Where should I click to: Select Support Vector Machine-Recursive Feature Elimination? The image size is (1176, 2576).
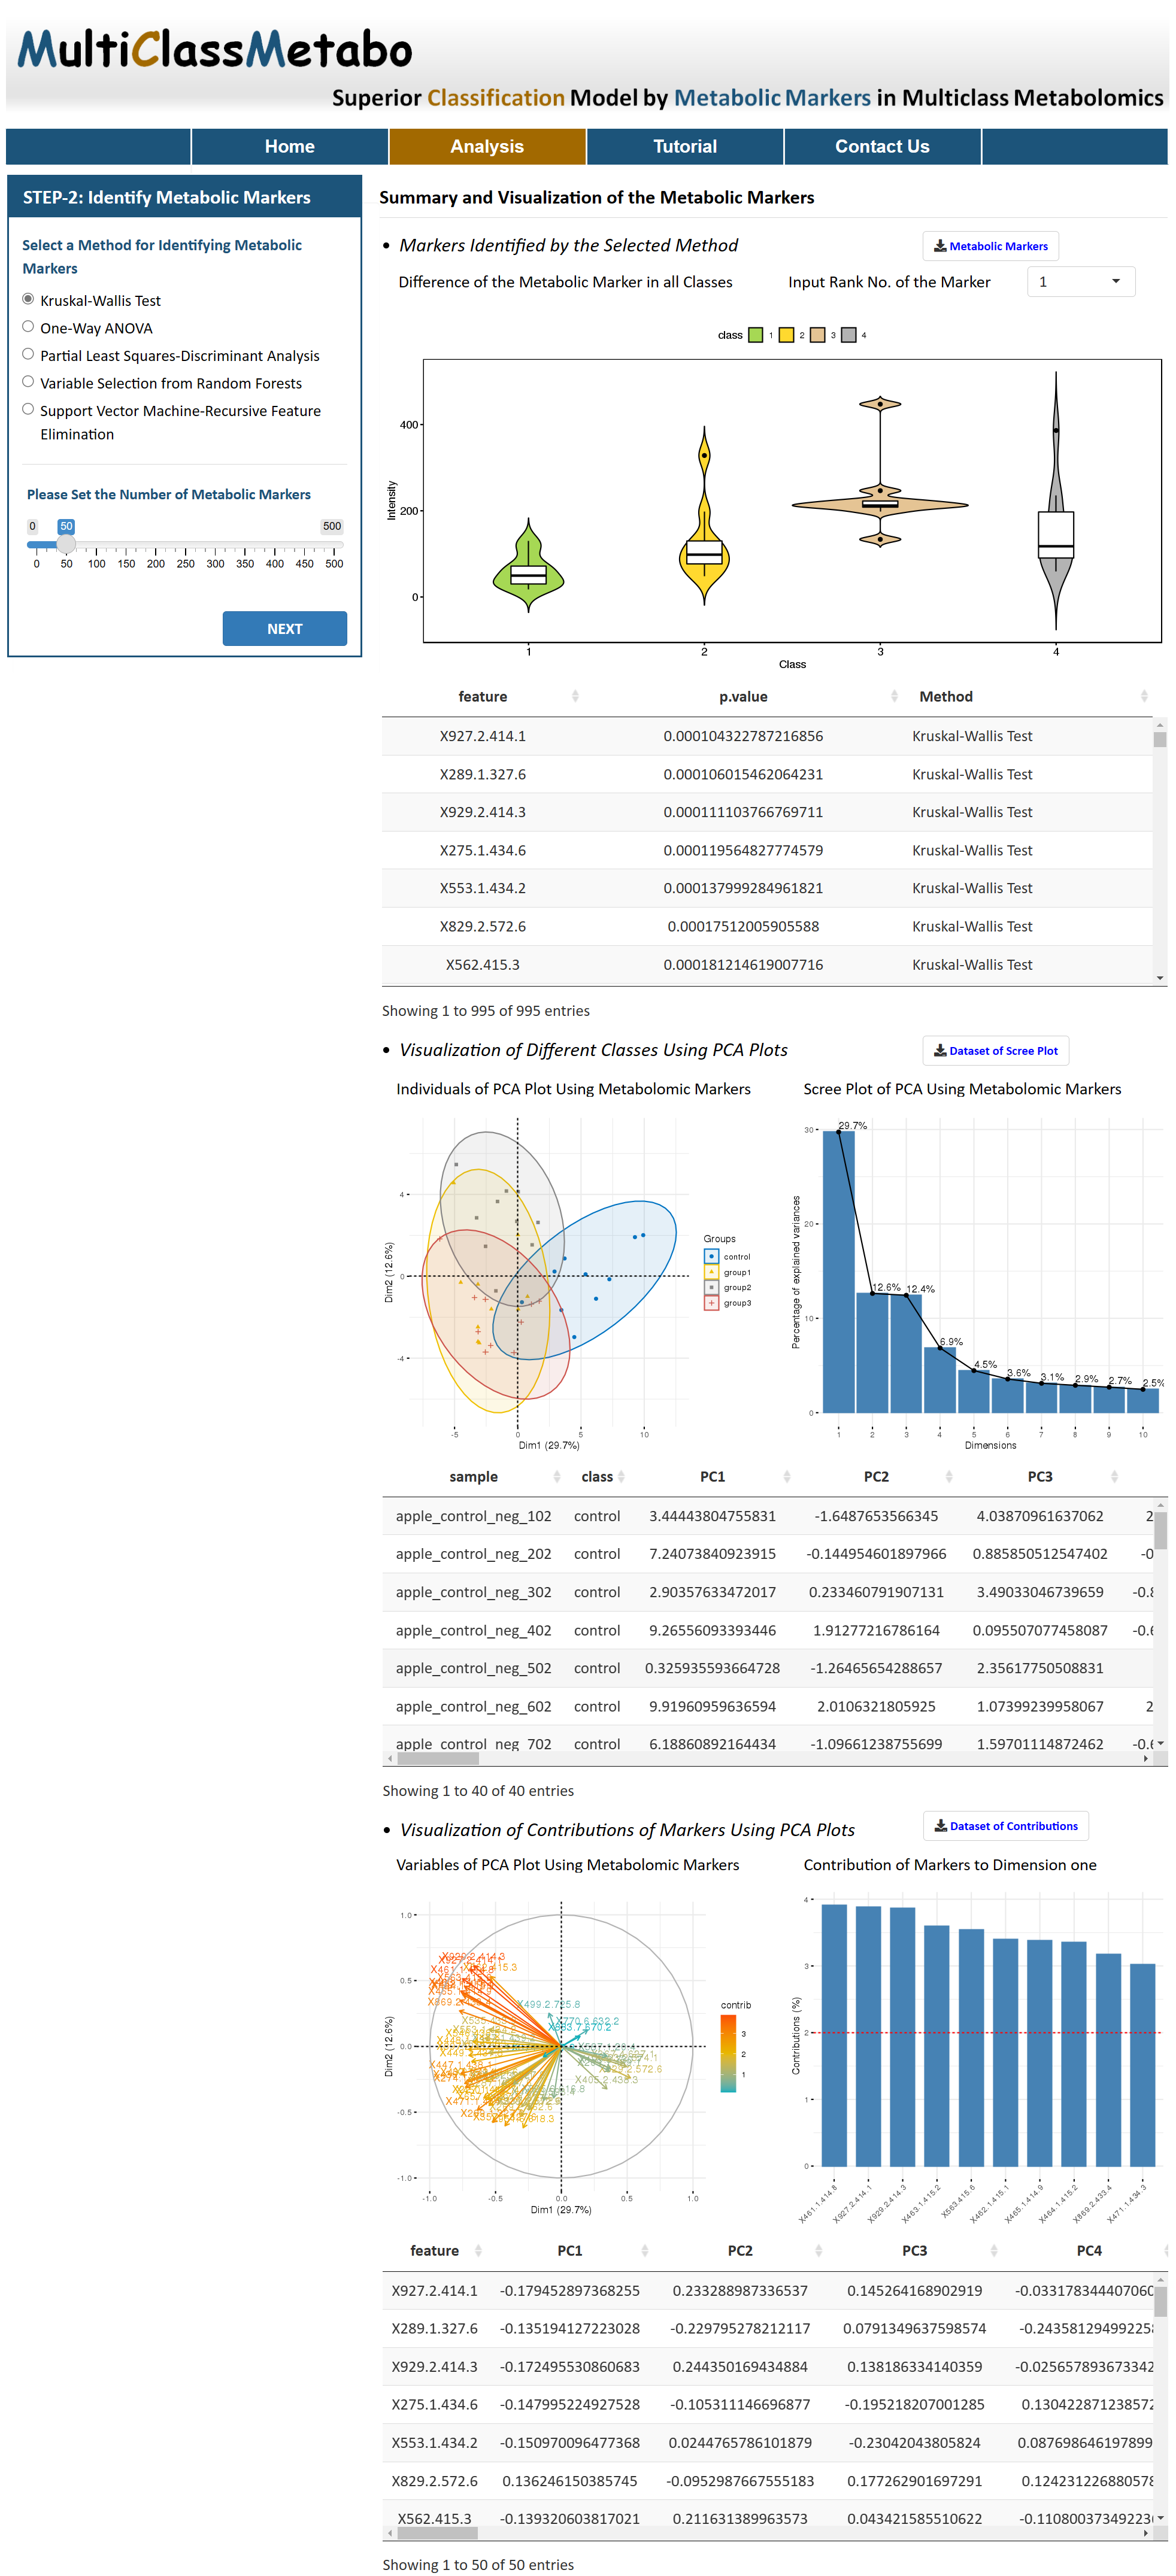pyautogui.click(x=28, y=409)
